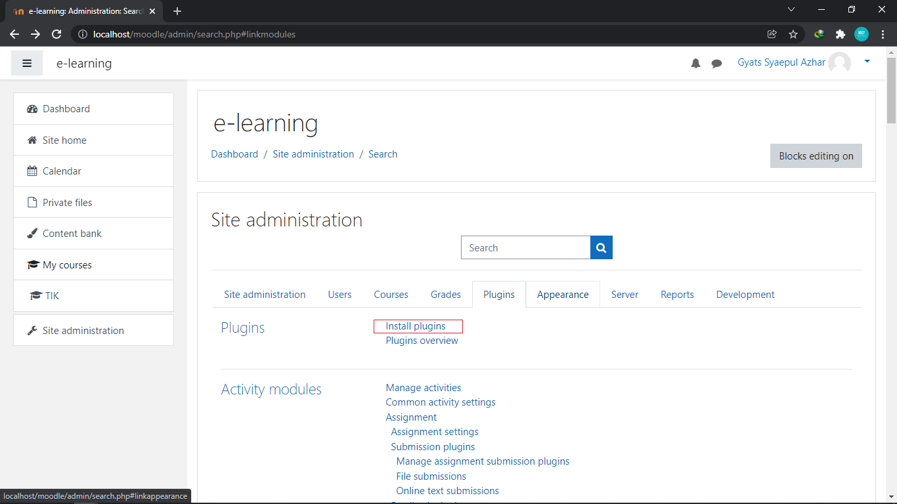Switch to the Users tab
897x504 pixels.
(x=339, y=295)
